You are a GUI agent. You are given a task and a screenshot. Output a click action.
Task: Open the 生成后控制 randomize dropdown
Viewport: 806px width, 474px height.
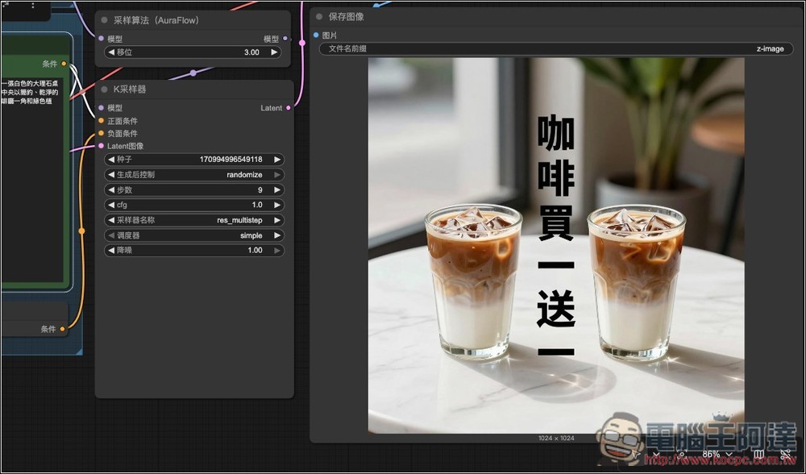[193, 174]
